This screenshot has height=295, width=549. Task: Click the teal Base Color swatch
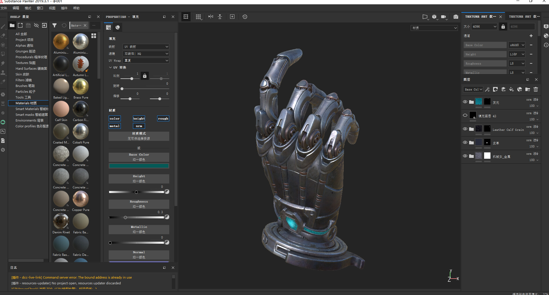click(x=139, y=166)
